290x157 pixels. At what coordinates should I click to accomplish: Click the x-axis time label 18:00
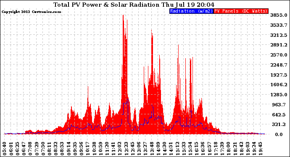pos(229,149)
